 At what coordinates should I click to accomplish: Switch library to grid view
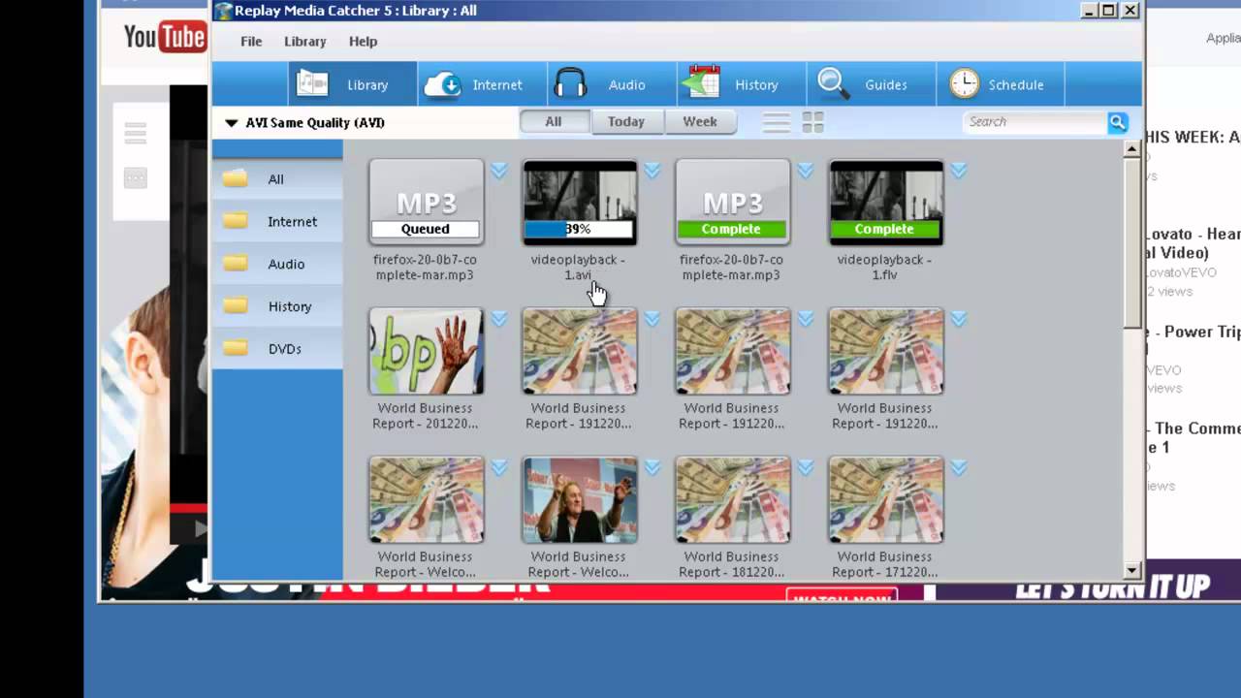(x=812, y=122)
